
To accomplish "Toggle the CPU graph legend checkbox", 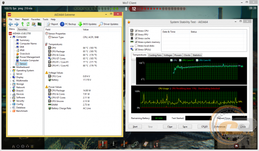I will coord(171,60).
